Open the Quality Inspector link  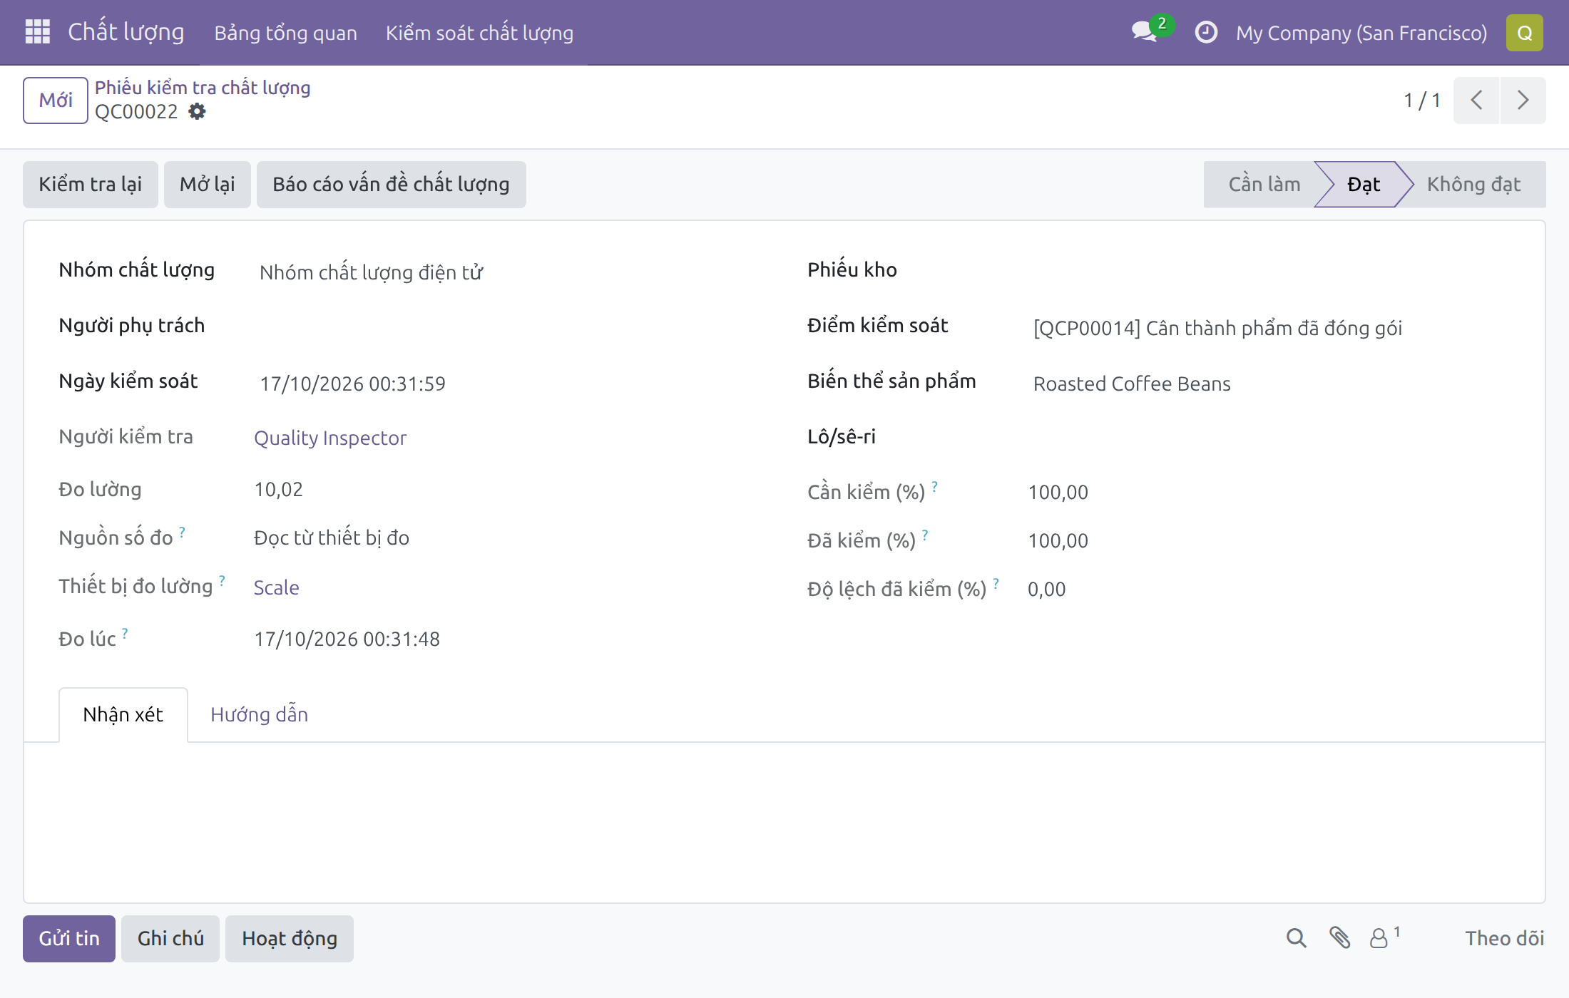[x=330, y=438]
